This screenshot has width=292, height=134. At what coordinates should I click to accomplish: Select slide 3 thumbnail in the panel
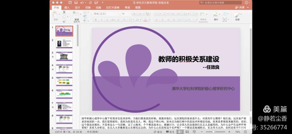(x=64, y=56)
